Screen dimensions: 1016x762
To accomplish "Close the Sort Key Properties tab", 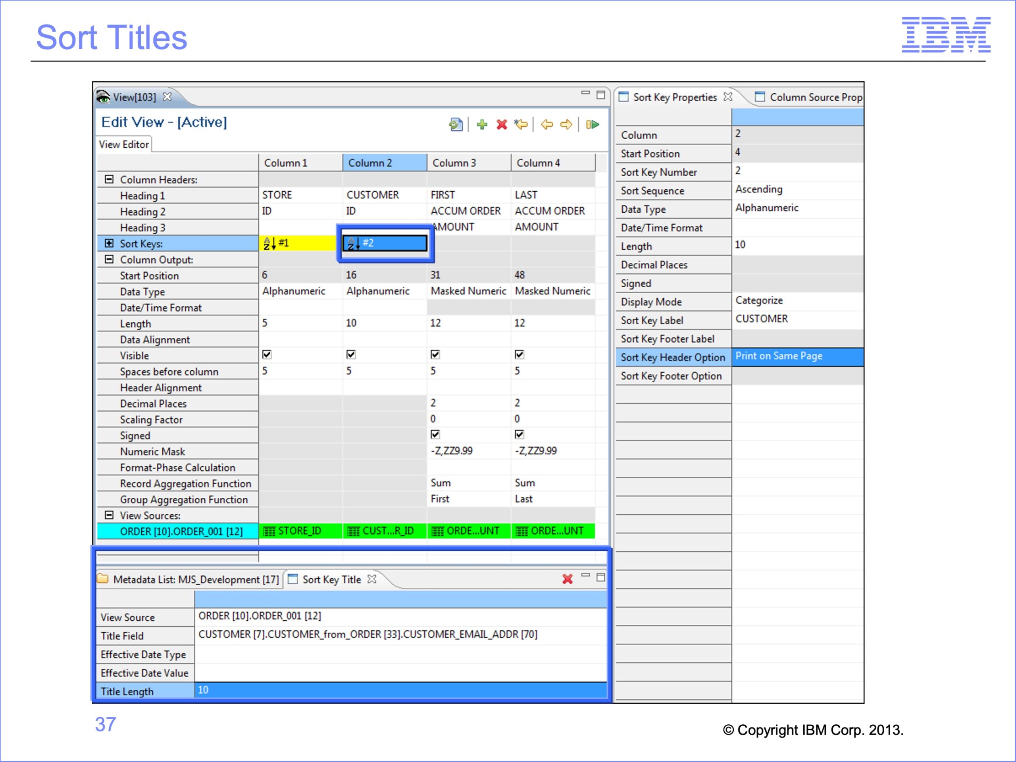I will pyautogui.click(x=727, y=96).
